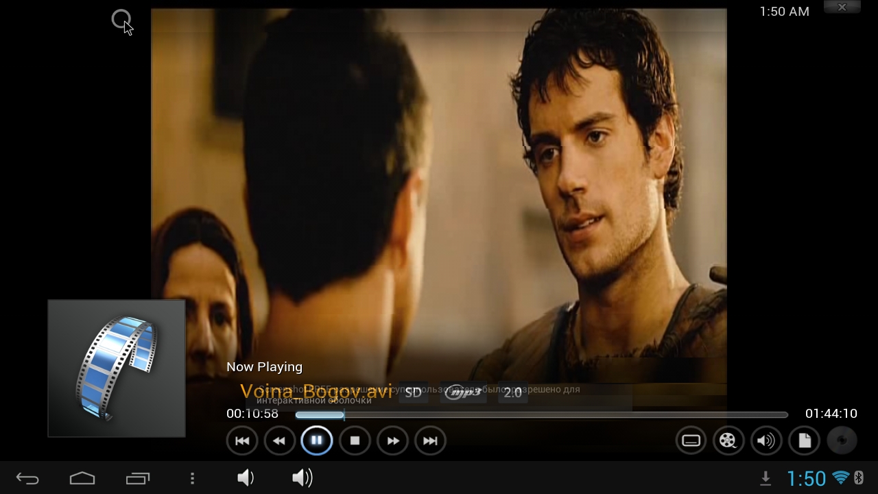Open the subtitles settings icon
Image resolution: width=878 pixels, height=494 pixels.
pos(691,440)
